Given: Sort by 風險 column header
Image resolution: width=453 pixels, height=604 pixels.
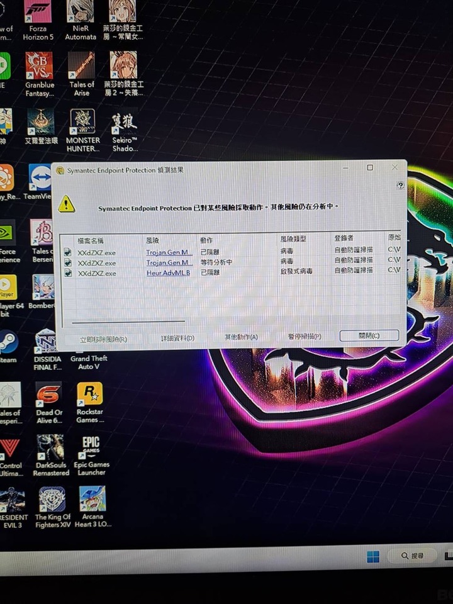Looking at the screenshot, I should [152, 240].
